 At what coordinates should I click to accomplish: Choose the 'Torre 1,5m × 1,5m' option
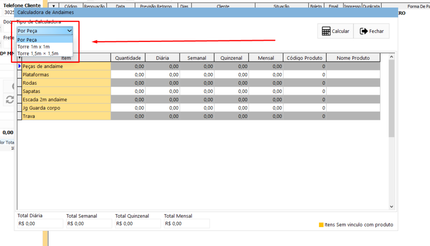[x=45, y=53]
